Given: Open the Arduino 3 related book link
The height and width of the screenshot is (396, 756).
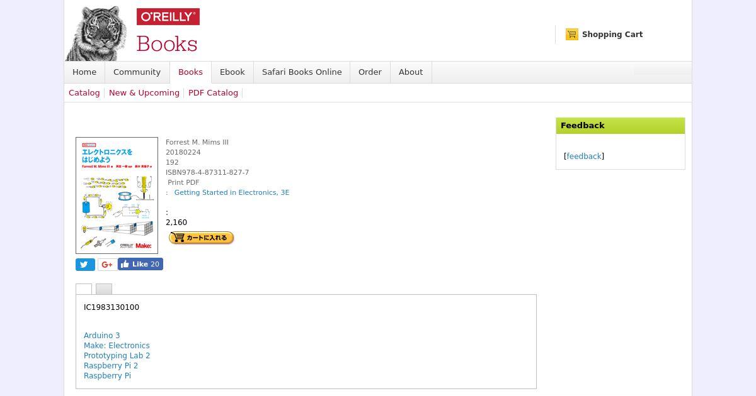Looking at the screenshot, I should pos(102,336).
